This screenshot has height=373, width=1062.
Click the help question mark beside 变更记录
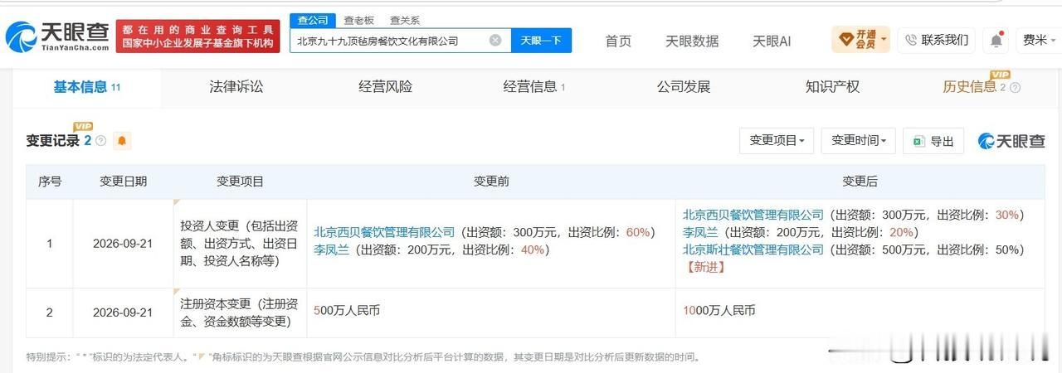point(101,141)
